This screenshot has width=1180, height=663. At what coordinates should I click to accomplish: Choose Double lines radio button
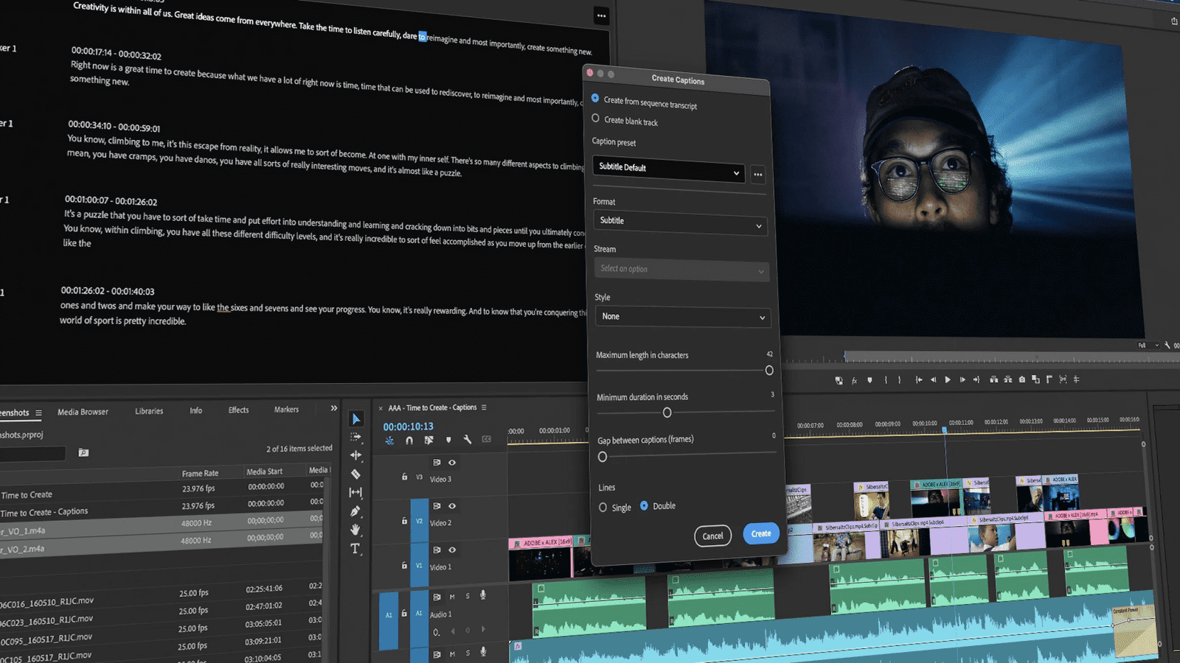(644, 505)
